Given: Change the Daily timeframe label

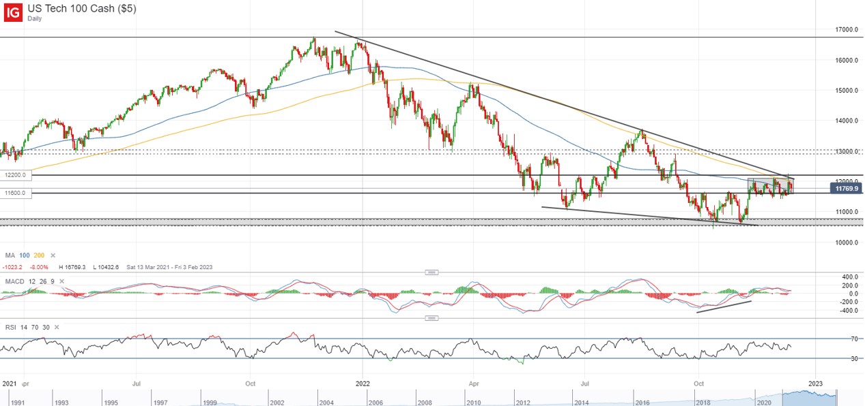Looking at the screenshot, I should coord(36,18).
